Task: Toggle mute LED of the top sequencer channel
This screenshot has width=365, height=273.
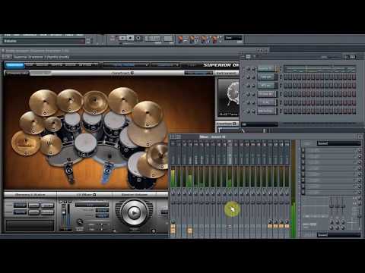Action: 244,69
